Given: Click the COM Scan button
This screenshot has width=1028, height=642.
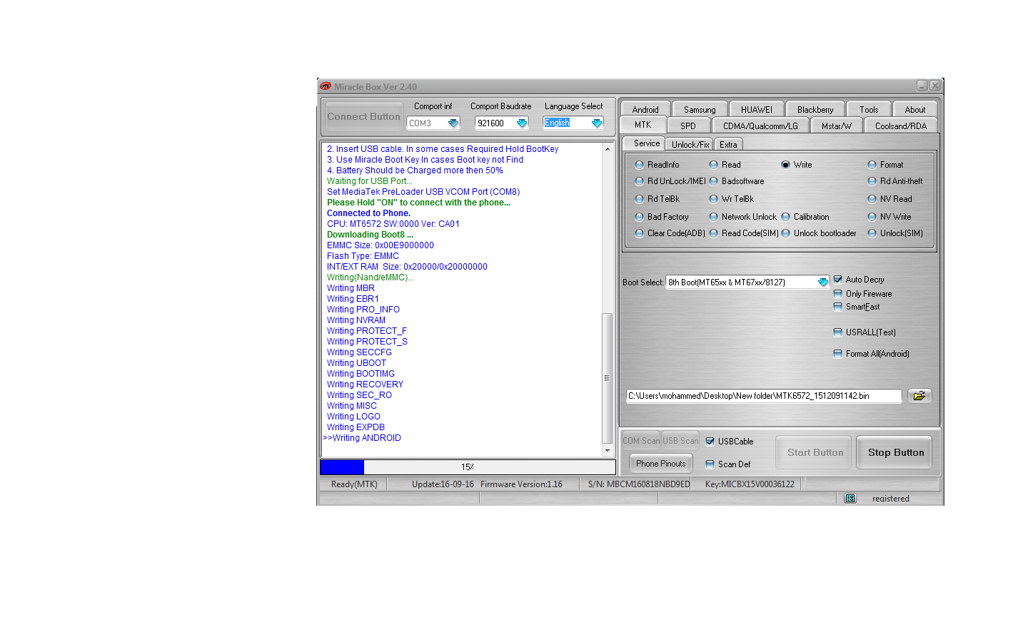Looking at the screenshot, I should click(x=641, y=441).
